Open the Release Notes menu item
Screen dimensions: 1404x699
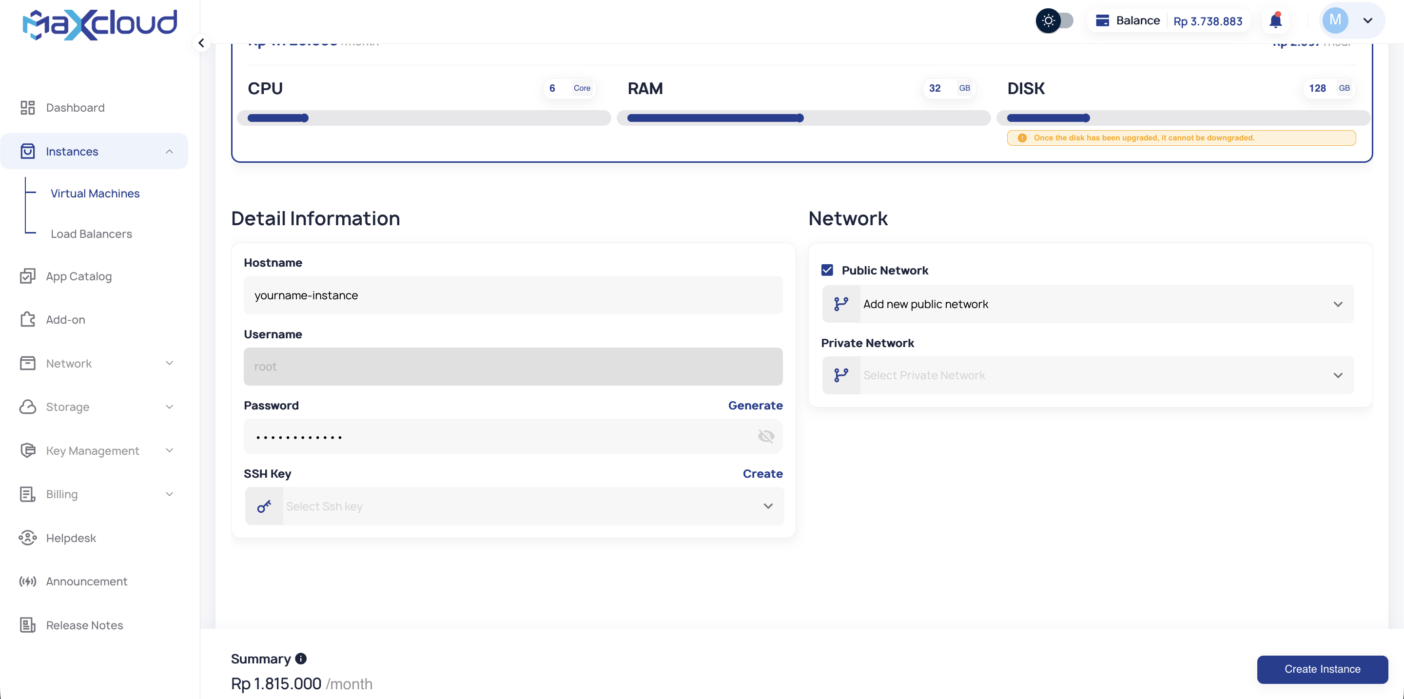84,625
